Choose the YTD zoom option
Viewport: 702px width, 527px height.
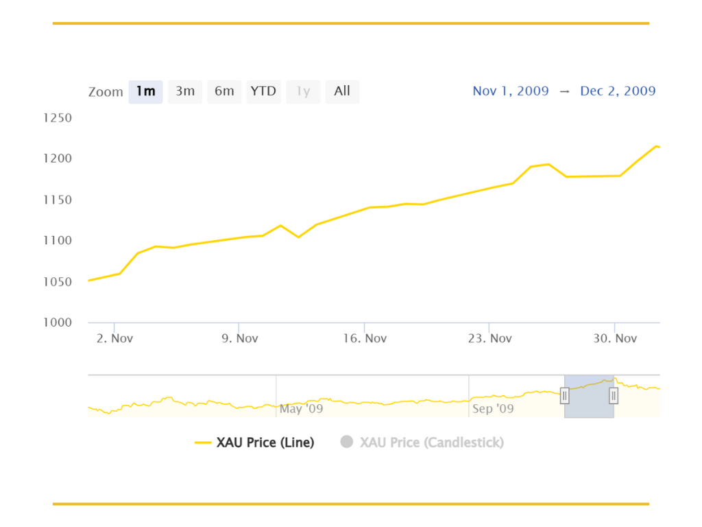click(263, 91)
